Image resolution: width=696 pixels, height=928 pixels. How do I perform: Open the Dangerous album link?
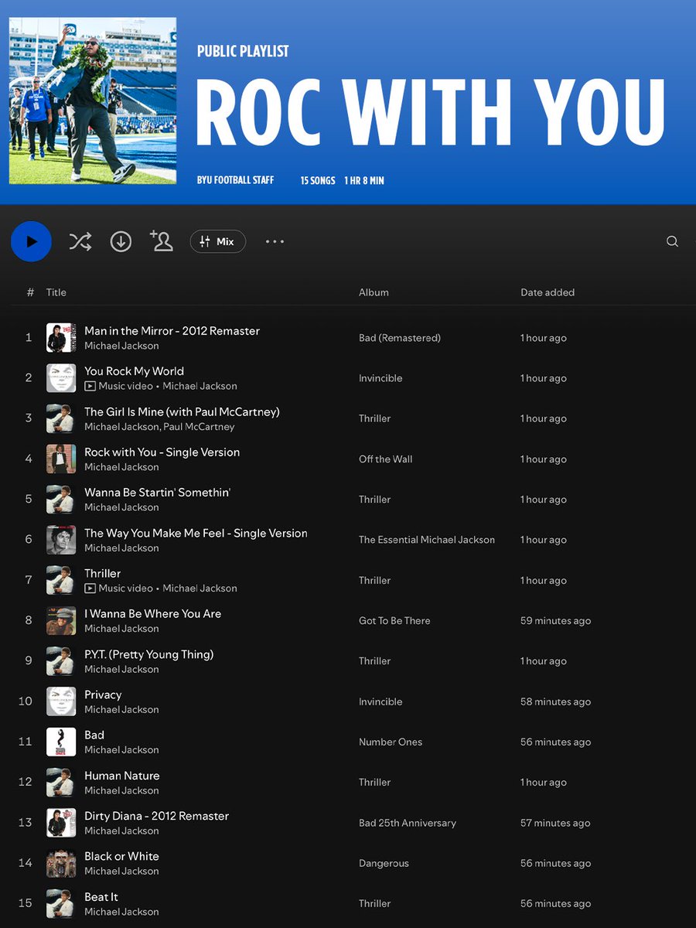[384, 863]
